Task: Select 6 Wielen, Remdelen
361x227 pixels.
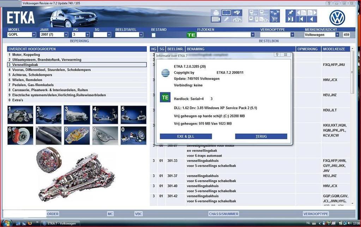Action: 77,80
